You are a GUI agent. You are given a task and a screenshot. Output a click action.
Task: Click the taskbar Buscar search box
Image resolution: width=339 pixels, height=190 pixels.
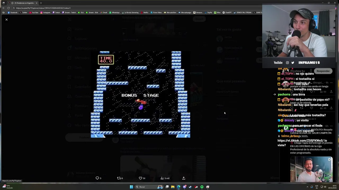[150, 187]
